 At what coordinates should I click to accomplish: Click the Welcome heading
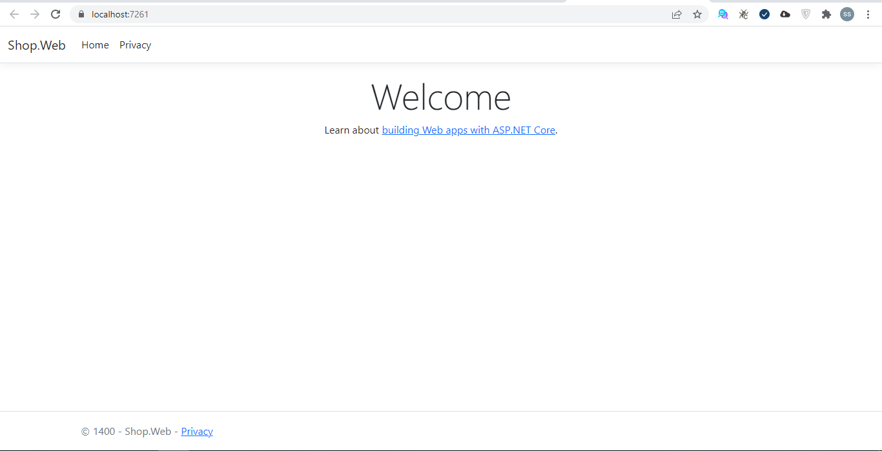coord(441,97)
